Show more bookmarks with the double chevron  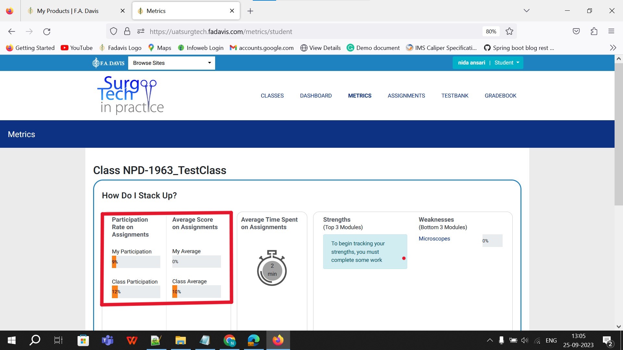tap(613, 48)
